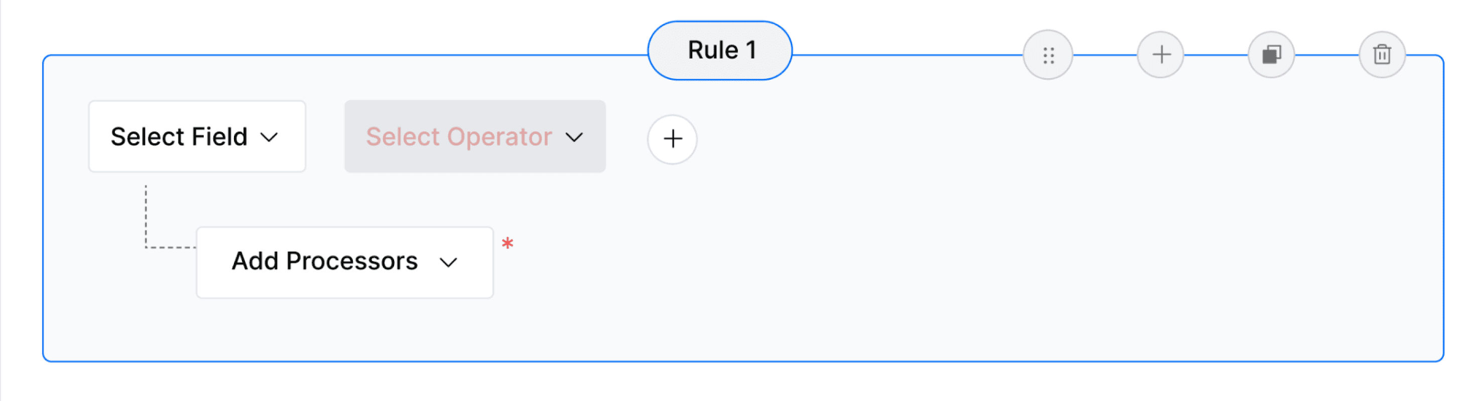Click the "Select Field" text

click(179, 137)
